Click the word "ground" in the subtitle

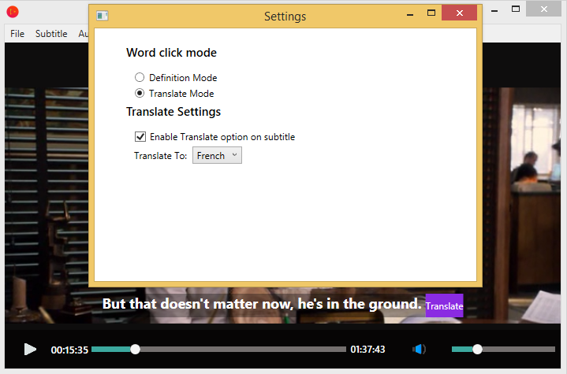point(392,304)
